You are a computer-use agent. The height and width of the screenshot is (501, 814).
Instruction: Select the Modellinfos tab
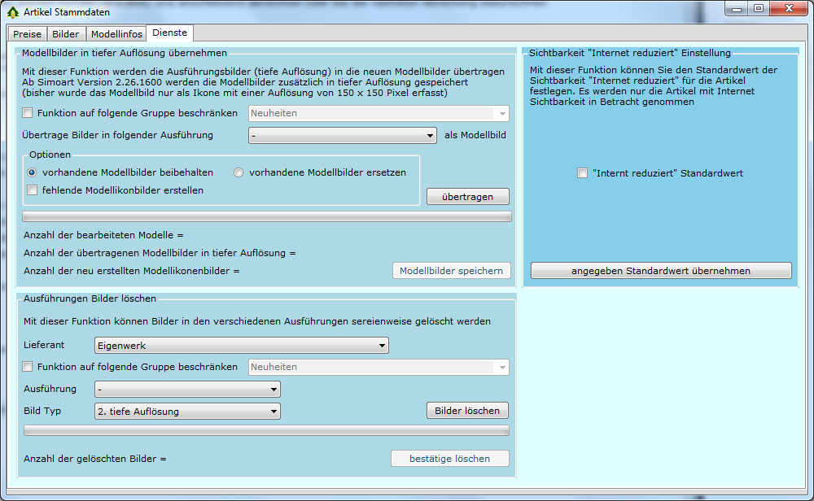pos(116,34)
